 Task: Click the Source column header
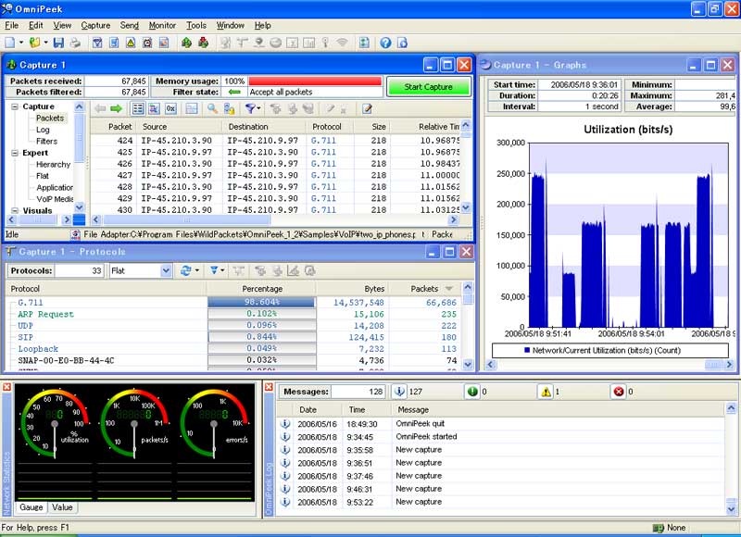point(179,127)
